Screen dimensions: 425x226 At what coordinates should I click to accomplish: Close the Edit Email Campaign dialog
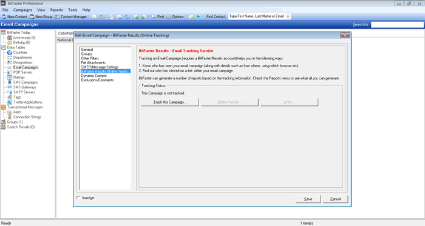pos(345,35)
